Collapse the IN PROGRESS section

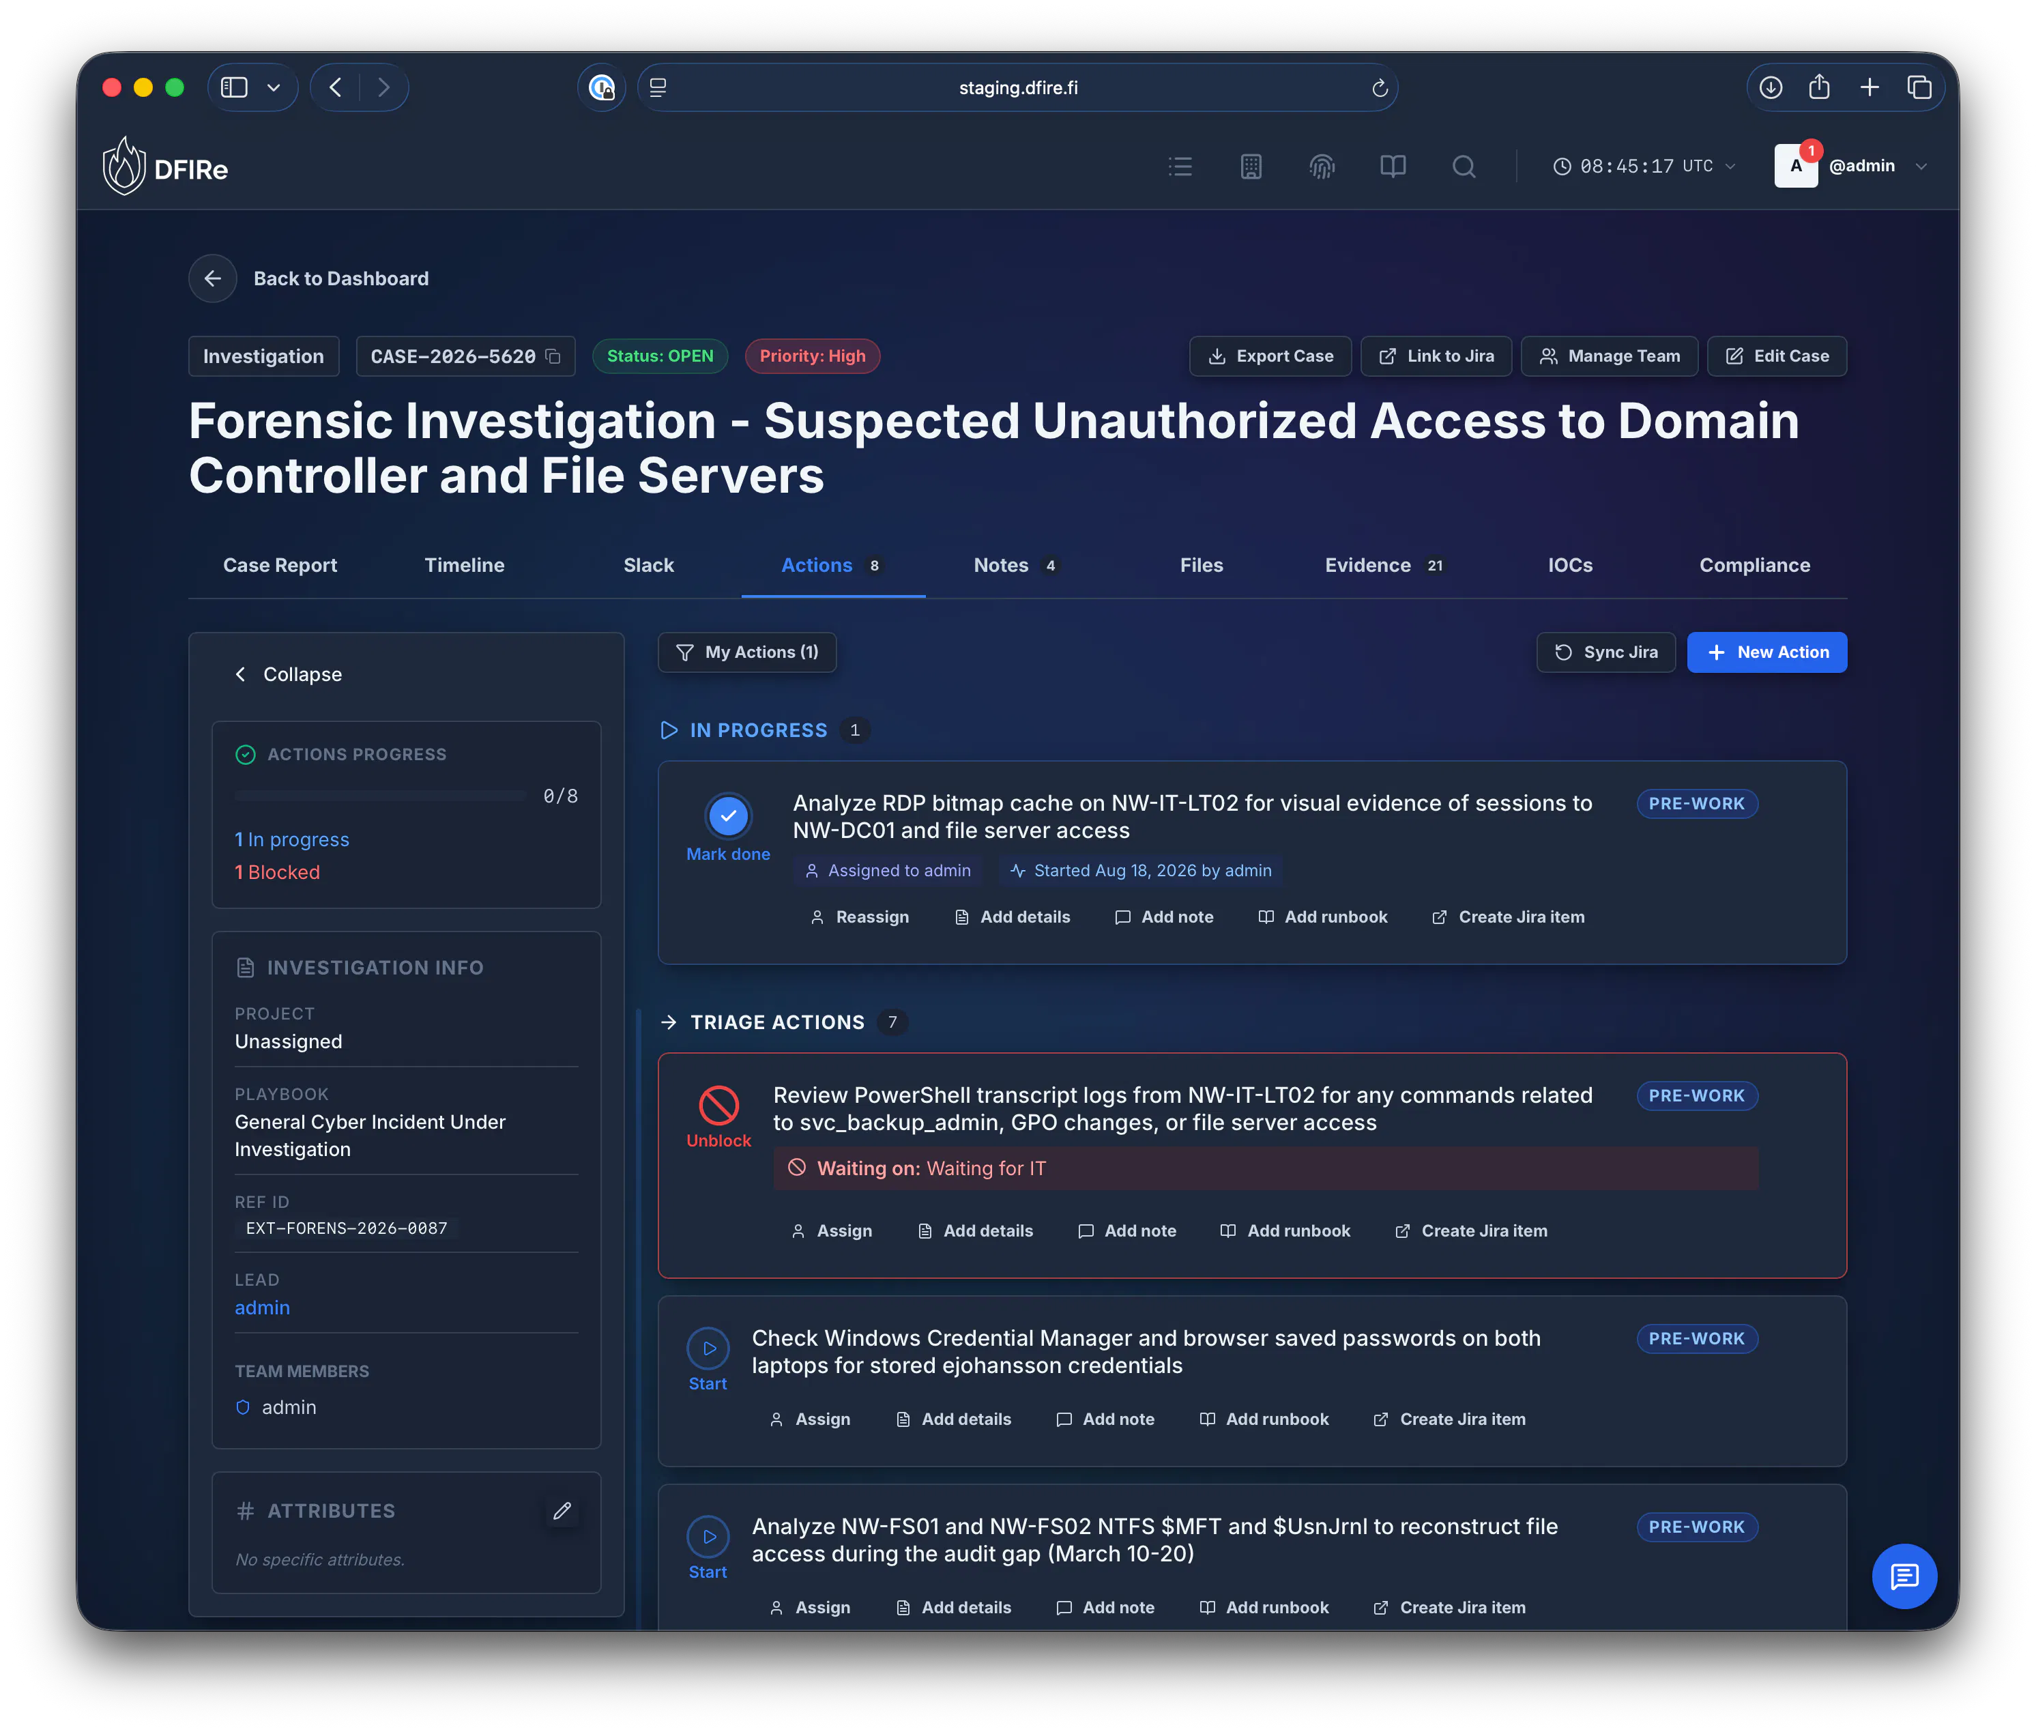tap(669, 730)
